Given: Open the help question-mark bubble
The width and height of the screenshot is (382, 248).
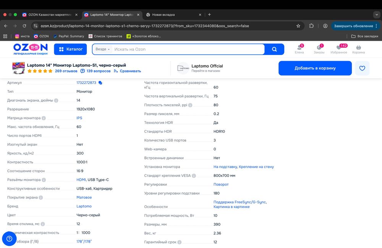Looking at the screenshot, I should [9, 238].
